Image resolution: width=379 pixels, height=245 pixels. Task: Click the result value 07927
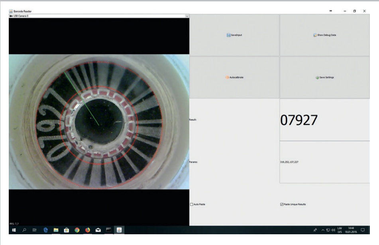point(299,120)
